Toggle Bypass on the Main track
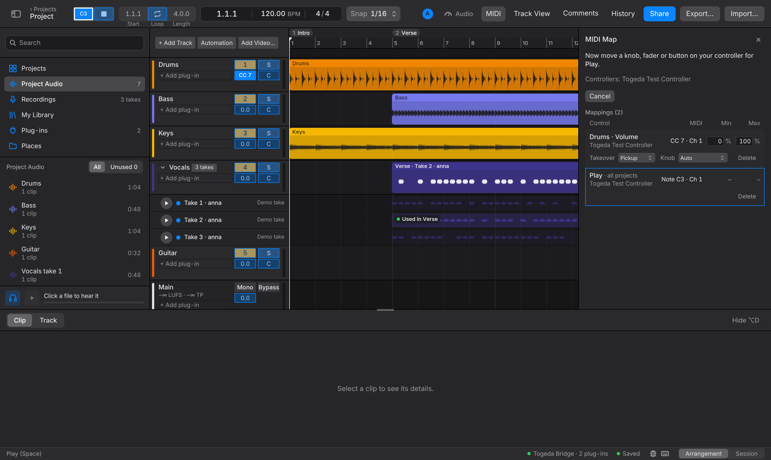Viewport: 771px width, 460px height. point(269,287)
